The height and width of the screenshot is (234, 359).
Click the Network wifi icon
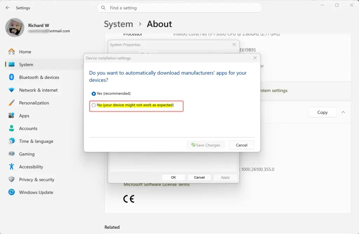[x=12, y=90]
